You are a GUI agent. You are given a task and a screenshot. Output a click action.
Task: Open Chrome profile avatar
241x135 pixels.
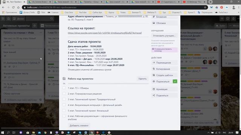coord(233,7)
